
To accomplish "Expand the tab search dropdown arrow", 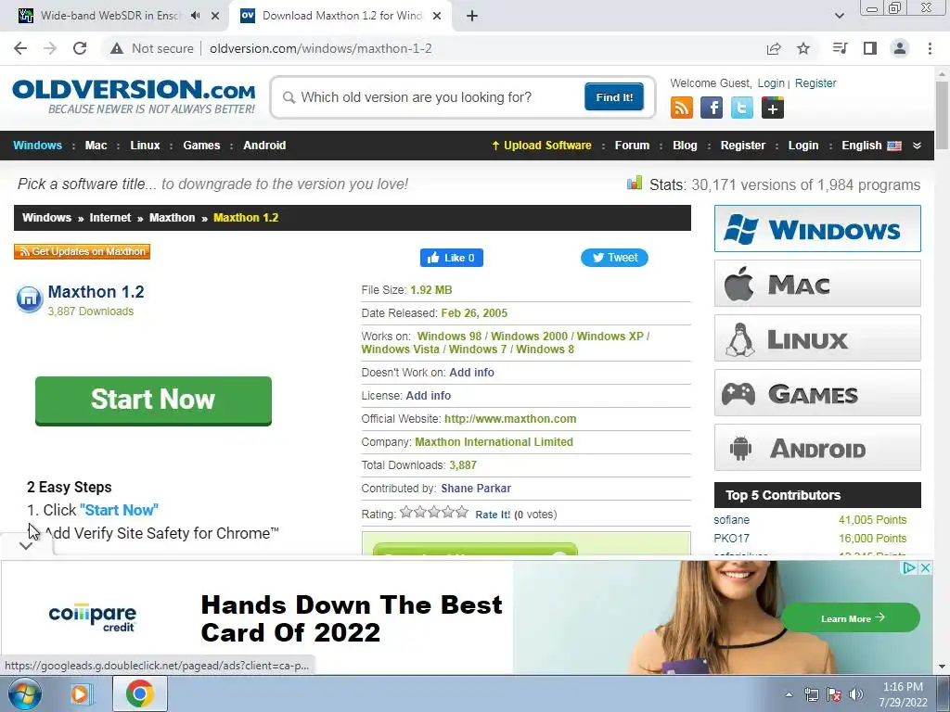I will point(839,16).
